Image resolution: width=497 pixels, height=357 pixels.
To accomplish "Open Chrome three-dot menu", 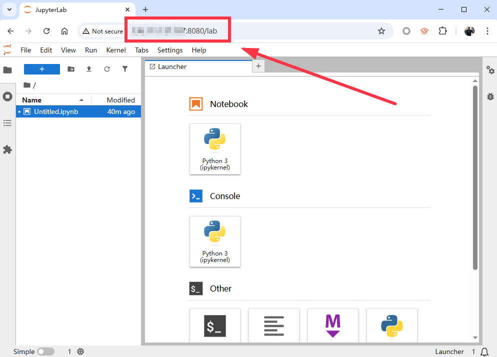I will (487, 31).
